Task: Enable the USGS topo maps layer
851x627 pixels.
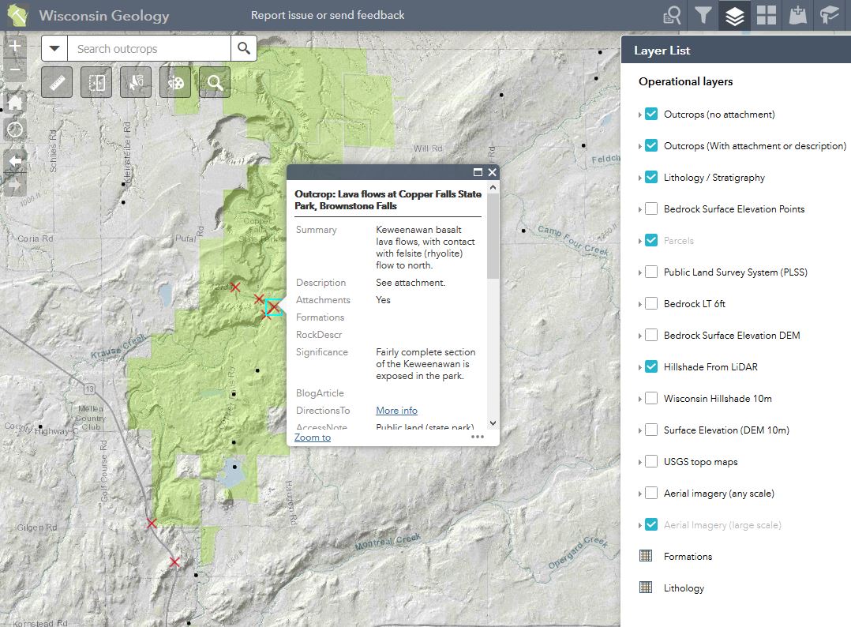Action: pyautogui.click(x=650, y=461)
